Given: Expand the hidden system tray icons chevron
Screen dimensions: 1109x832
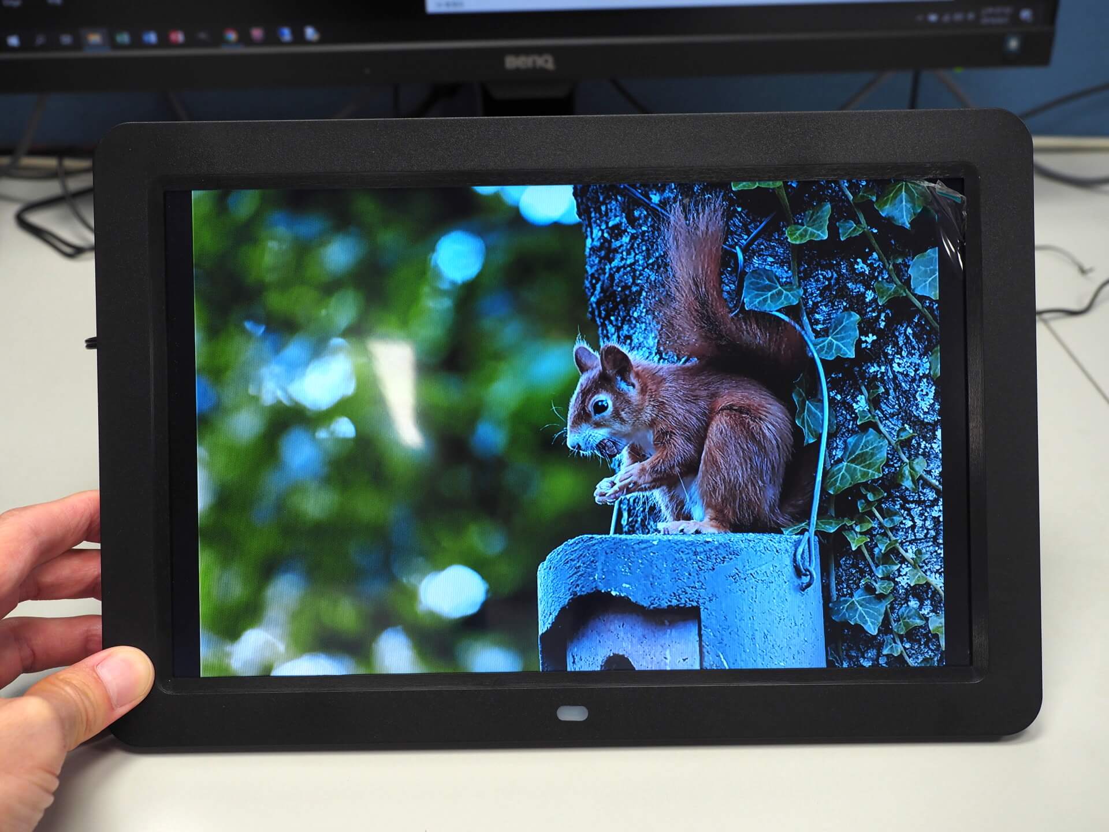Looking at the screenshot, I should point(920,18).
